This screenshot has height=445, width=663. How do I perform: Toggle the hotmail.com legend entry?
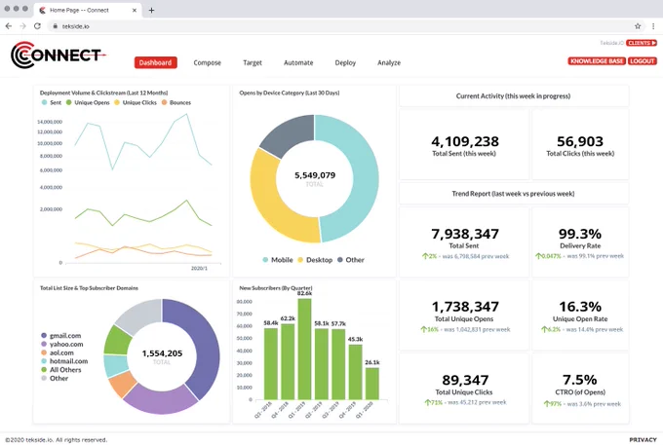[64, 361]
